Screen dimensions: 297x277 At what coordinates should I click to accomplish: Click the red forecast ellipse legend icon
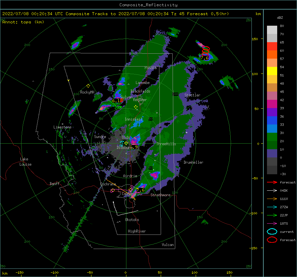click(272, 240)
